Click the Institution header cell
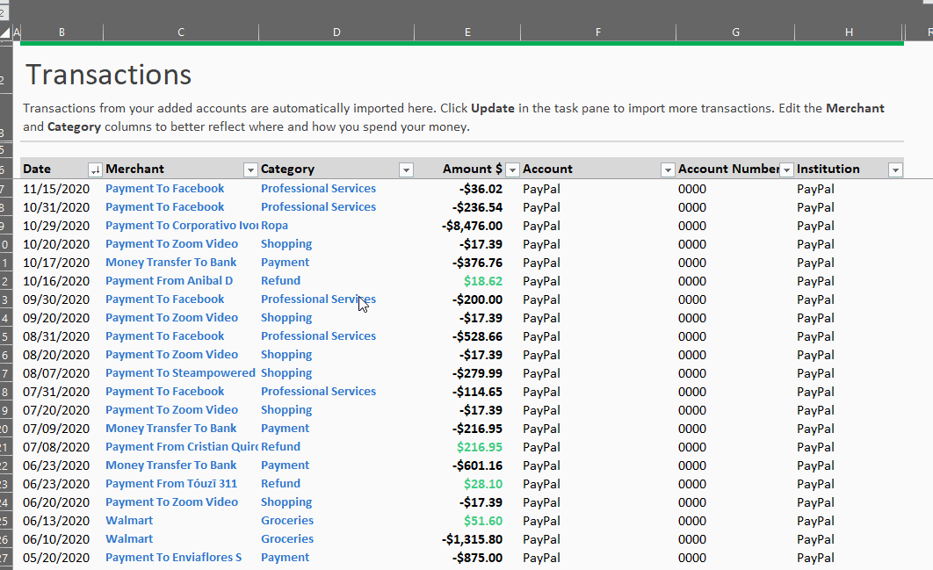The height and width of the screenshot is (570, 933). tap(828, 169)
